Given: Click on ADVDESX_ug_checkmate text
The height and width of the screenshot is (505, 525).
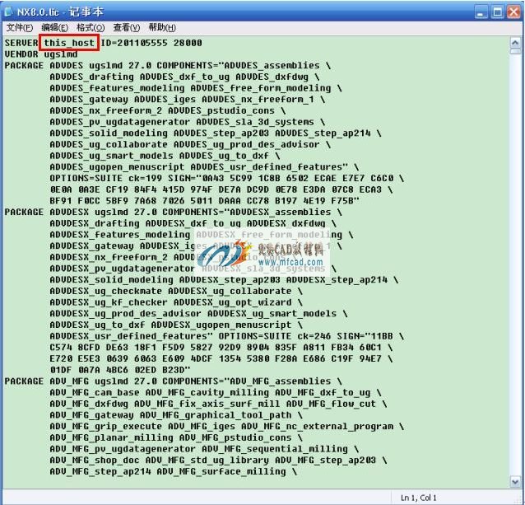Looking at the screenshot, I should tap(105, 291).
